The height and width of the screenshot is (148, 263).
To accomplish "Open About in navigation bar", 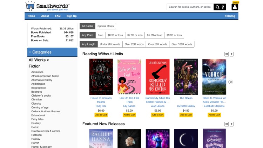I will coord(45,16).
